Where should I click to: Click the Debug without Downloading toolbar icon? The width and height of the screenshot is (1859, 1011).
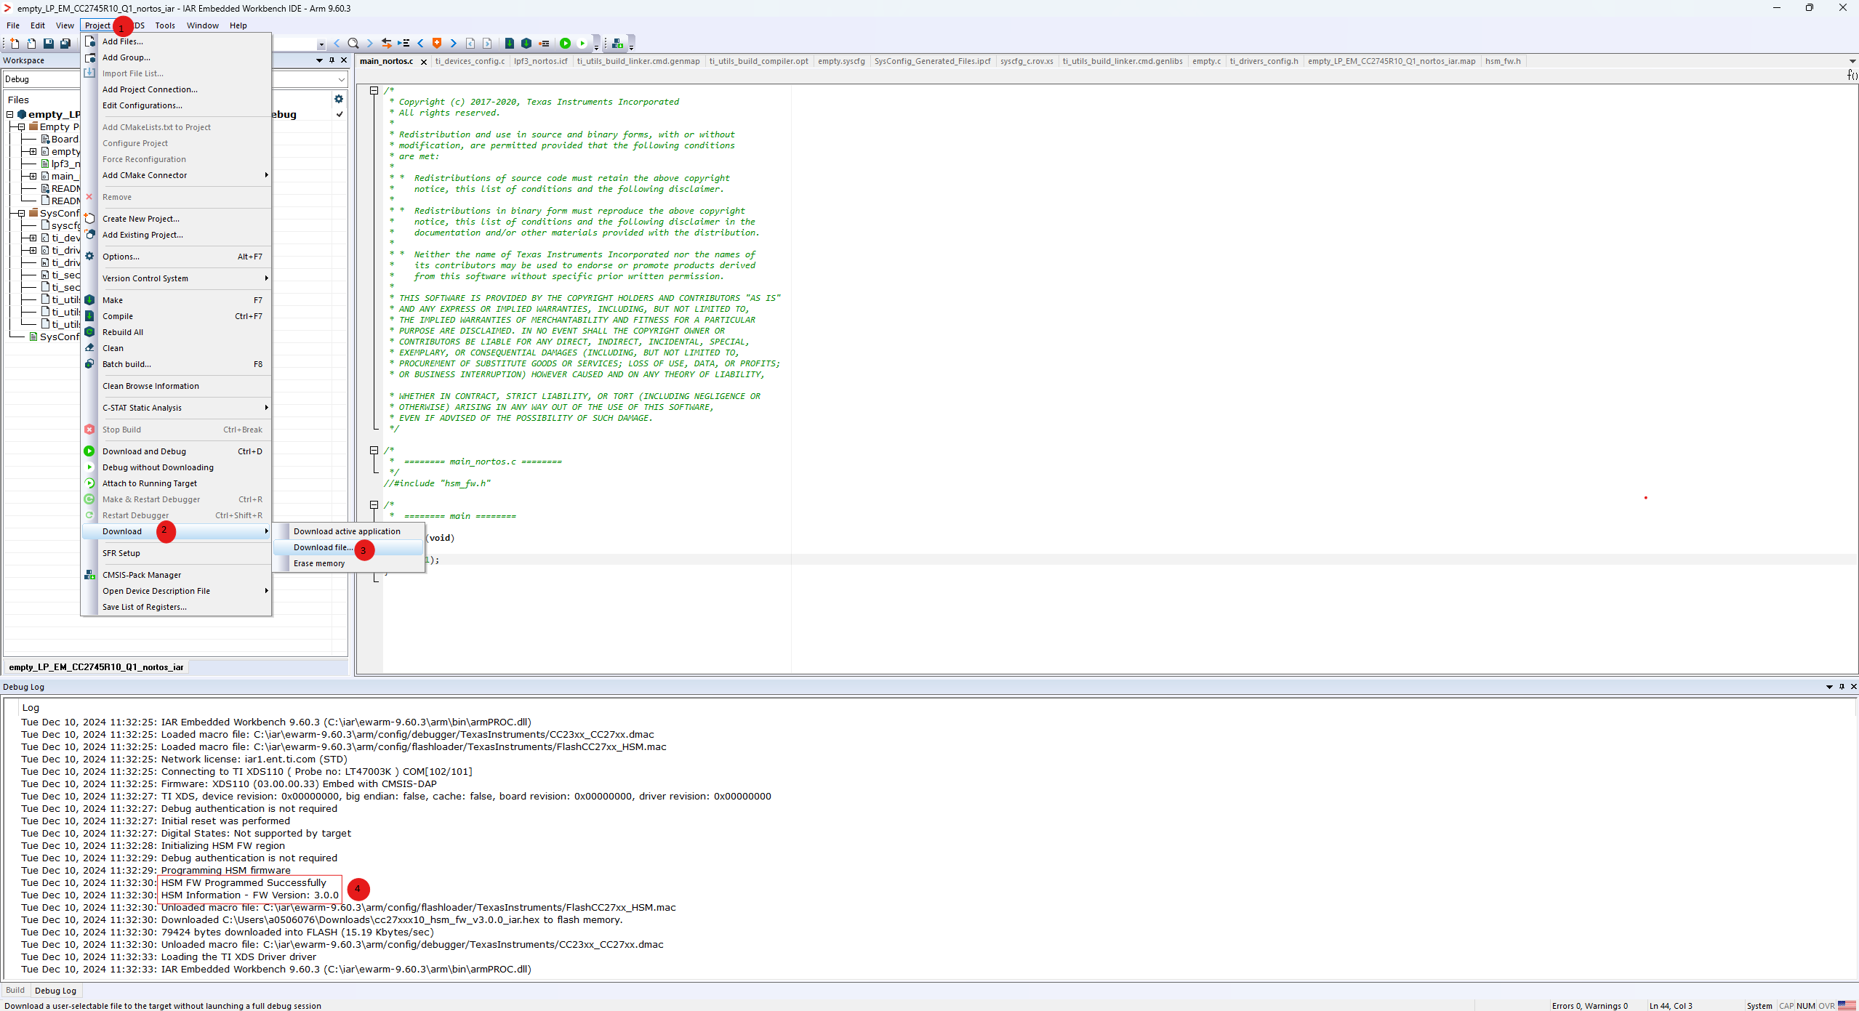click(x=584, y=44)
